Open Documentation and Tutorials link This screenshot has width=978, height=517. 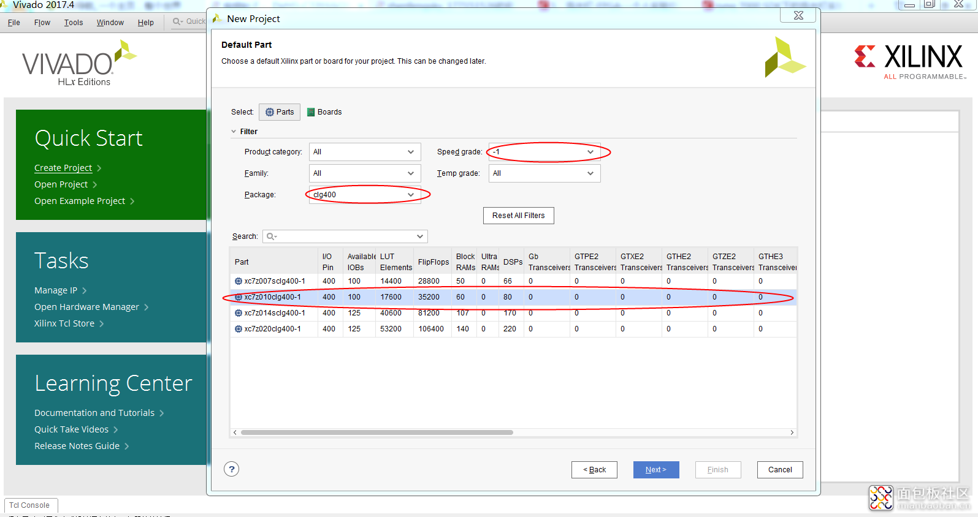coord(94,413)
